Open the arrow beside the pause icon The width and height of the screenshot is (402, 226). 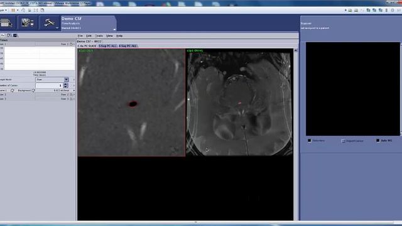(18, 10)
